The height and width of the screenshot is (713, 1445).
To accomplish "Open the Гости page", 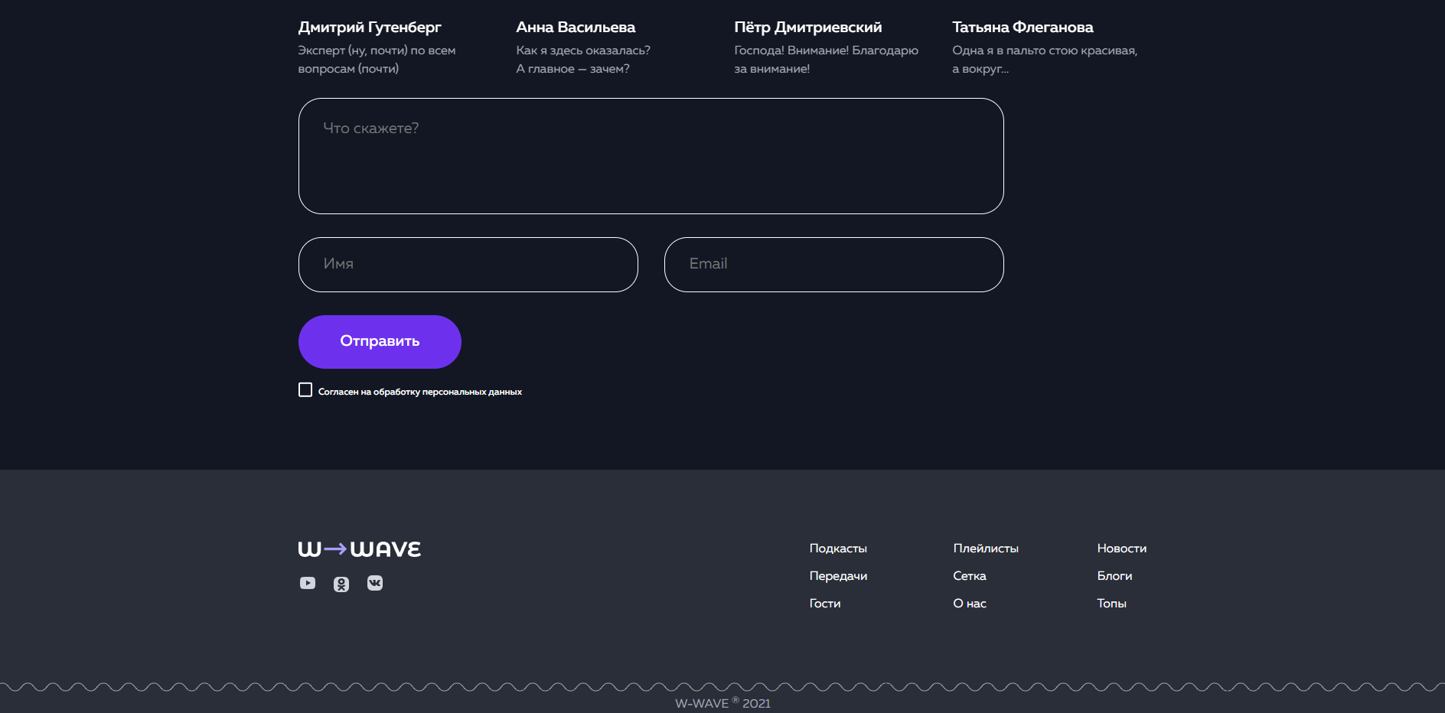I will pyautogui.click(x=824, y=604).
